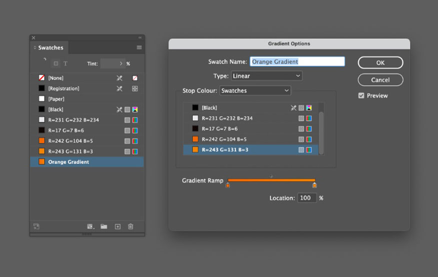Click pencil-crossed icon on dialog [Black] row
Screen dimensions: 438x277
point(293,107)
